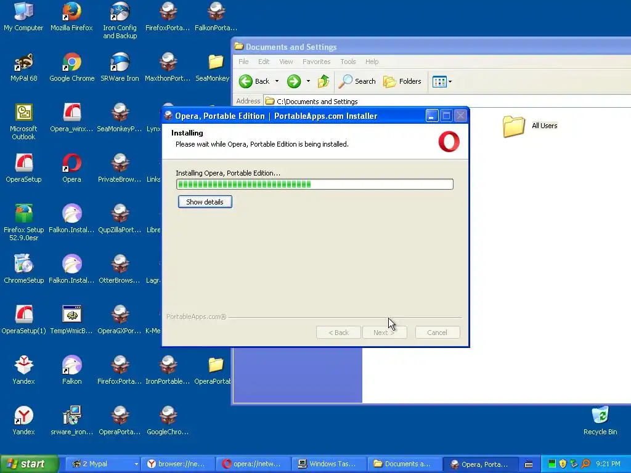Click Cancel in the Opera installer

coord(437,333)
